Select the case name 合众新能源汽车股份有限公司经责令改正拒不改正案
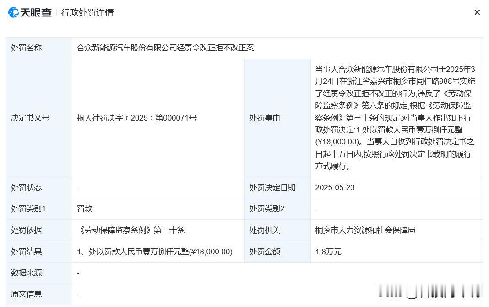The width and height of the screenshot is (489, 307). [165, 48]
